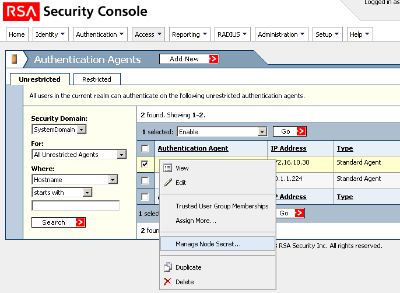Expand the RADIUS menu

pos(233,34)
